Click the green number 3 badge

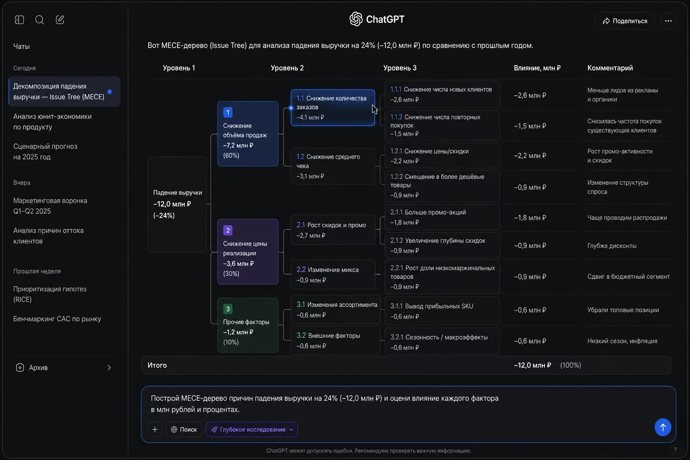228,309
